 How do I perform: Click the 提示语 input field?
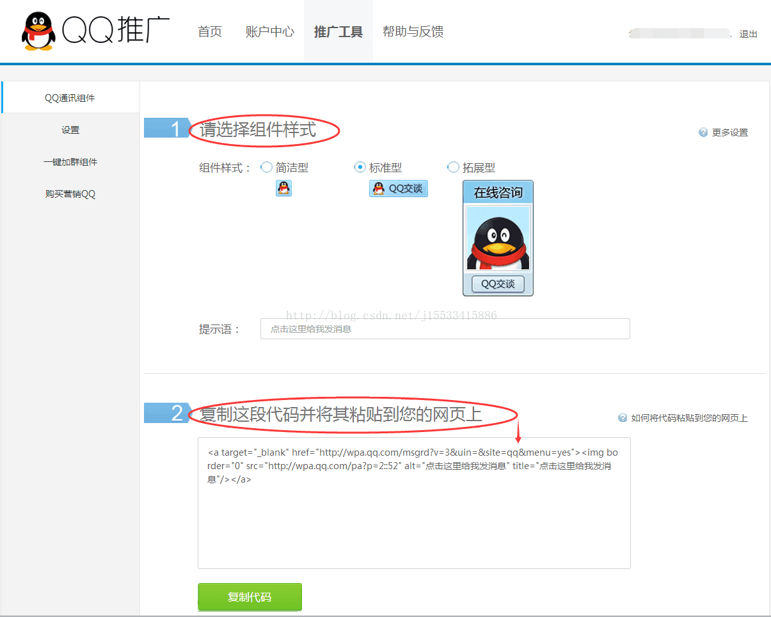click(445, 329)
